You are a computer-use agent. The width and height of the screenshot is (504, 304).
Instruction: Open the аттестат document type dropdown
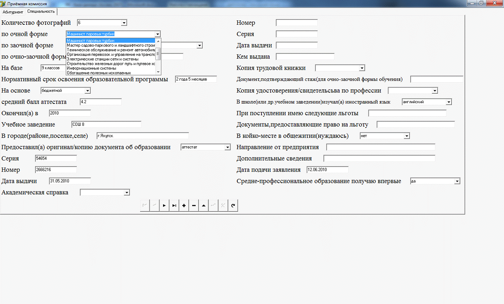pos(228,147)
